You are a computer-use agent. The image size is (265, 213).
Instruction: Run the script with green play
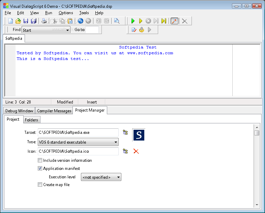133,21
